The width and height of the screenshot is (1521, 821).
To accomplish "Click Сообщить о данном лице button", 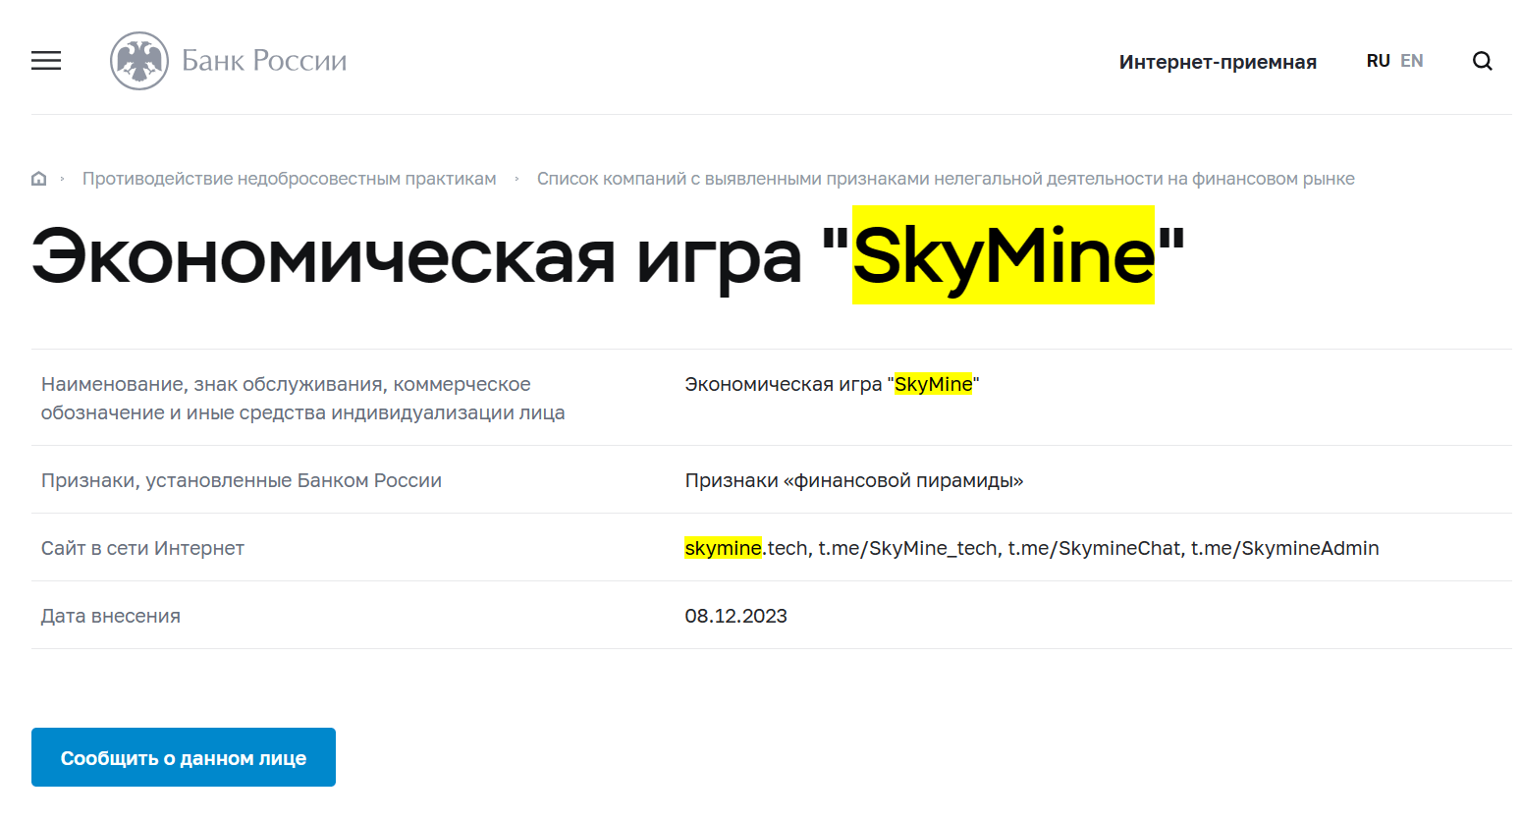I will click(x=184, y=757).
